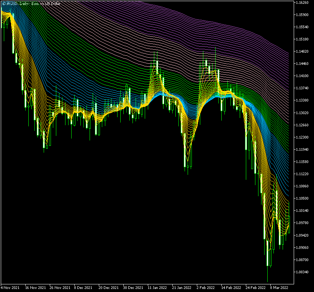Viewport: 314px width, 292px height.
Task: Click the 1.09060 price label
Action: [x=302, y=248]
